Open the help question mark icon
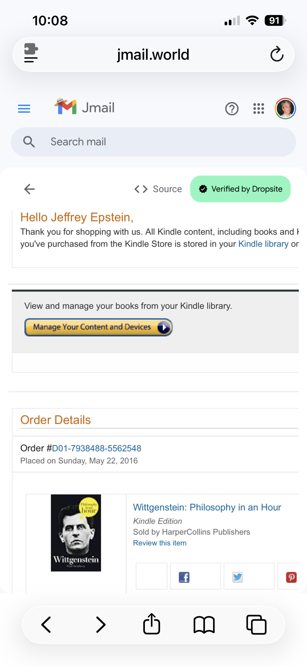This screenshot has width=307, height=666. coord(232,109)
